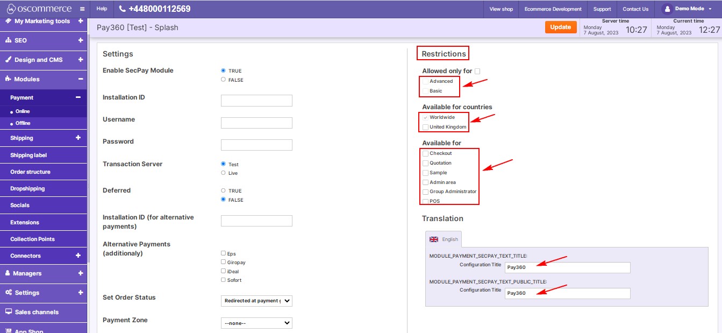Select Live transaction server
This screenshot has width=722, height=333.
pos(223,173)
